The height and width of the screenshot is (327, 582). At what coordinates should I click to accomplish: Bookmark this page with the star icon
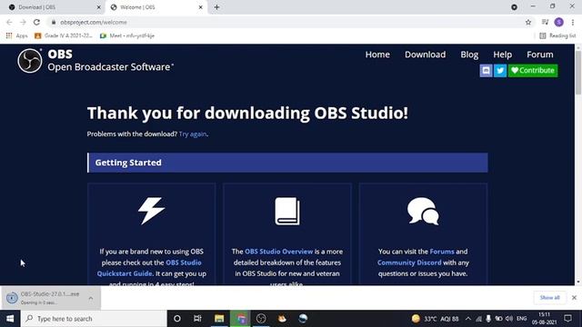click(x=528, y=22)
